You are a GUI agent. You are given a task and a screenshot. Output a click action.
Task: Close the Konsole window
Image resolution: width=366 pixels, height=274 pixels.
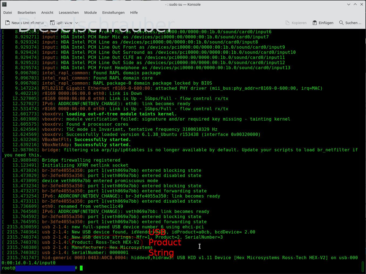point(362,4)
